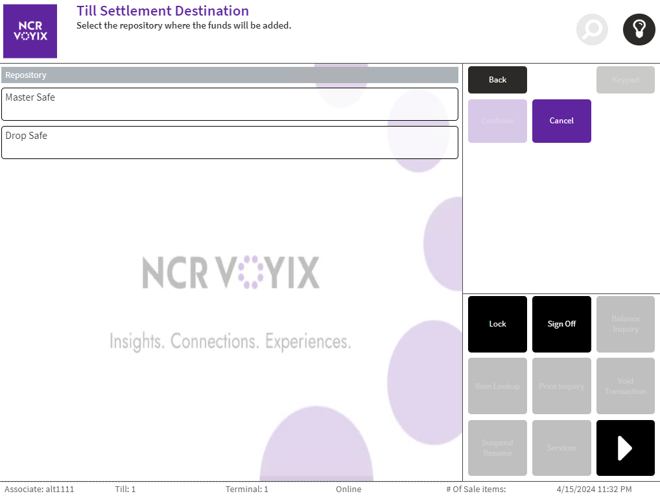This screenshot has height=496, width=660.
Task: Click the Continue button
Action: pyautogui.click(x=497, y=121)
